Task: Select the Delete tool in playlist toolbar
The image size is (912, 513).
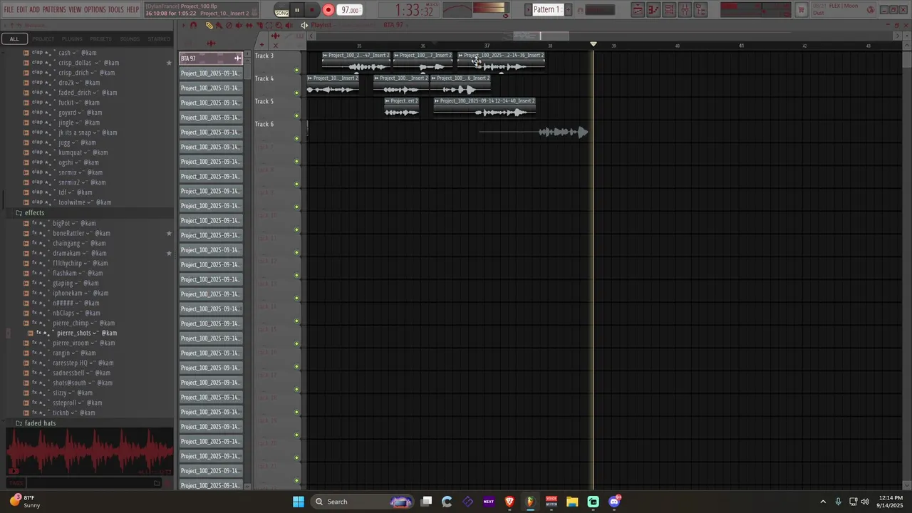Action: point(229,25)
